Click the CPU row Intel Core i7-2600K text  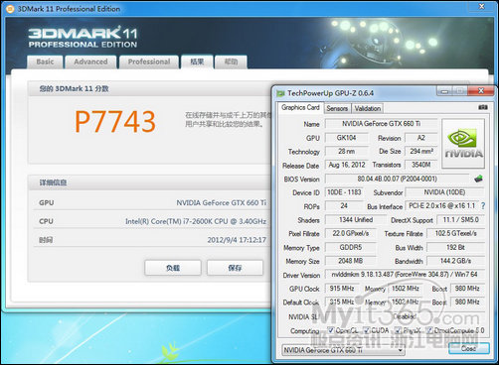point(196,221)
